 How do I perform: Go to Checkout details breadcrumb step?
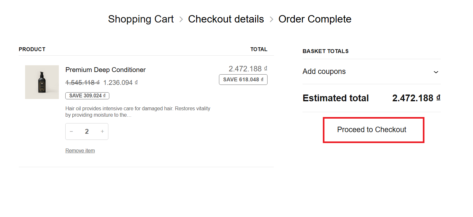click(x=226, y=19)
